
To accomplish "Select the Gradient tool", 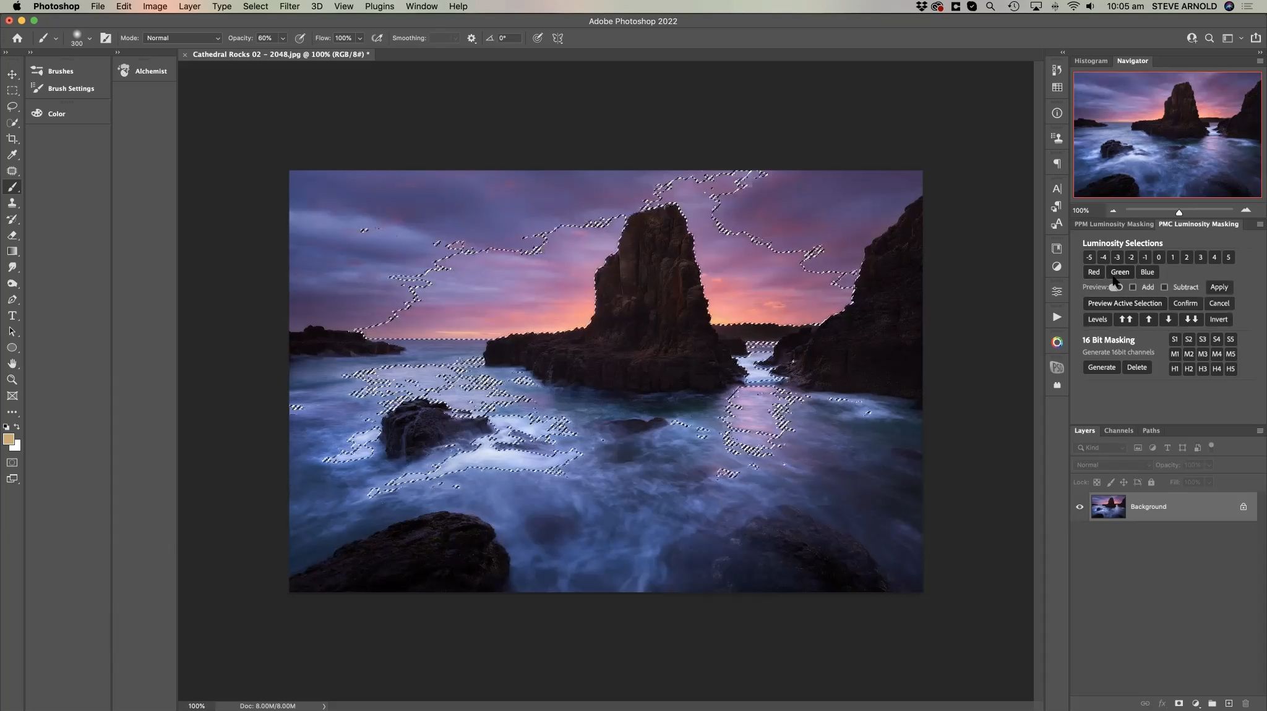I will pos(12,252).
